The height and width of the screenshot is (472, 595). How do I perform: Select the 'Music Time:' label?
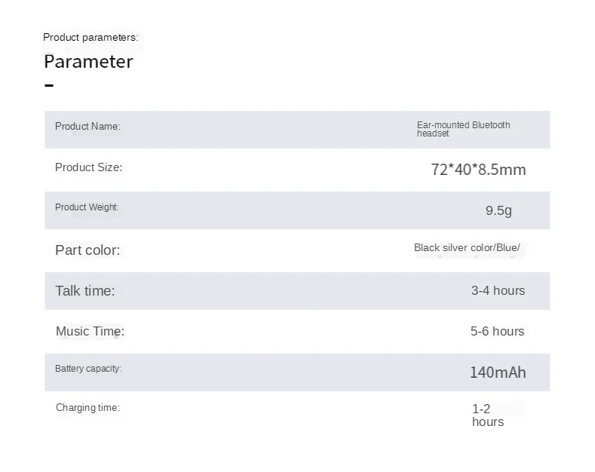coord(90,331)
